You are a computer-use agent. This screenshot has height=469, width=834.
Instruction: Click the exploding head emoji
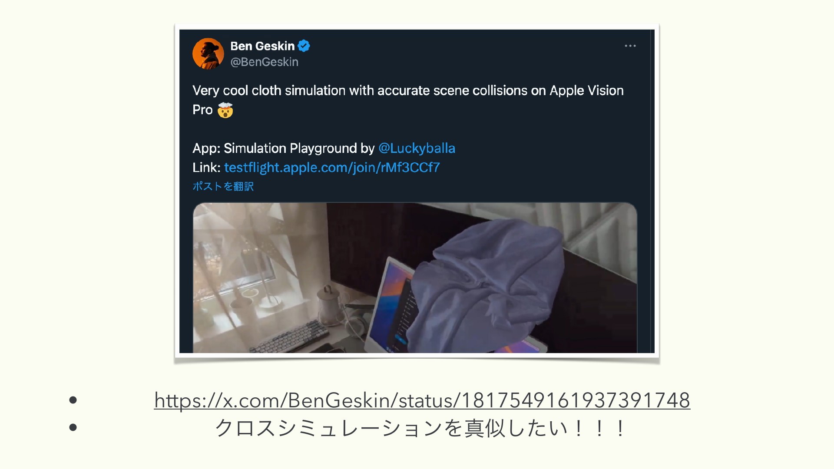pyautogui.click(x=225, y=110)
